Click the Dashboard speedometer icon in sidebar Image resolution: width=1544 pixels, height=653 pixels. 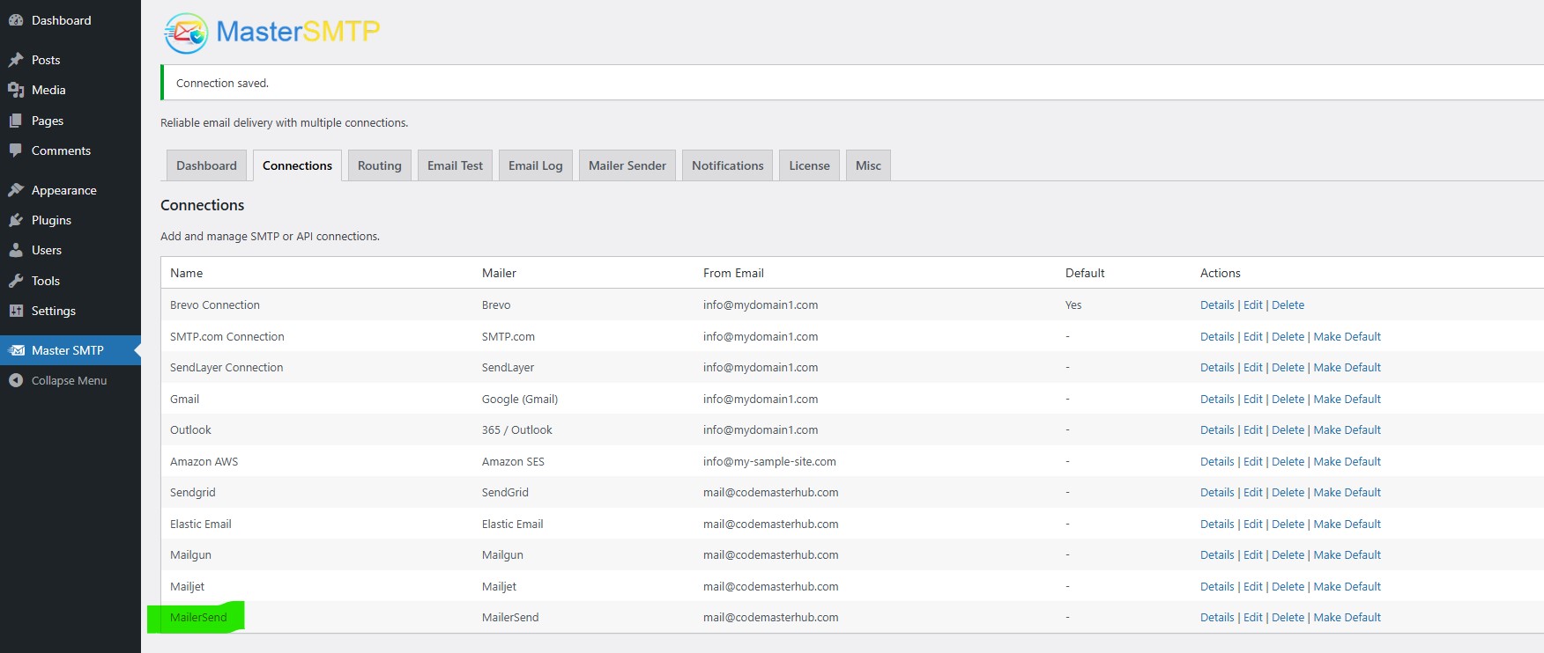(x=16, y=20)
